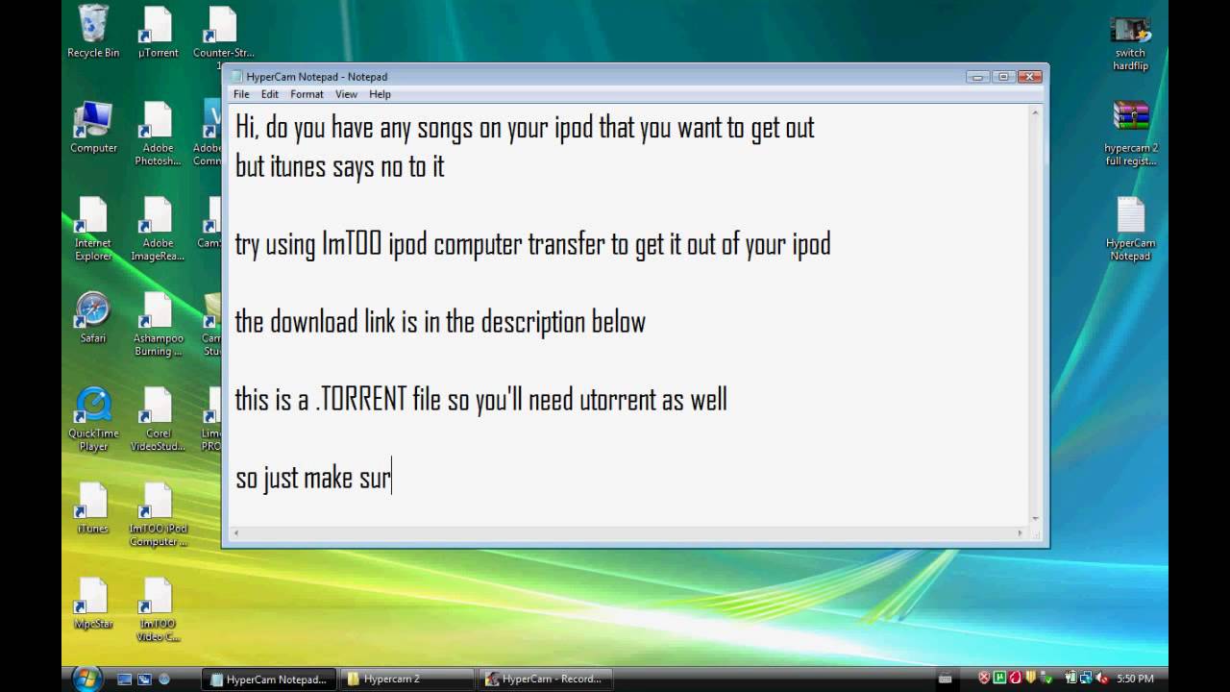Select the Adobe Photoshop desktop shortcut
Image resolution: width=1230 pixels, height=692 pixels.
click(158, 134)
